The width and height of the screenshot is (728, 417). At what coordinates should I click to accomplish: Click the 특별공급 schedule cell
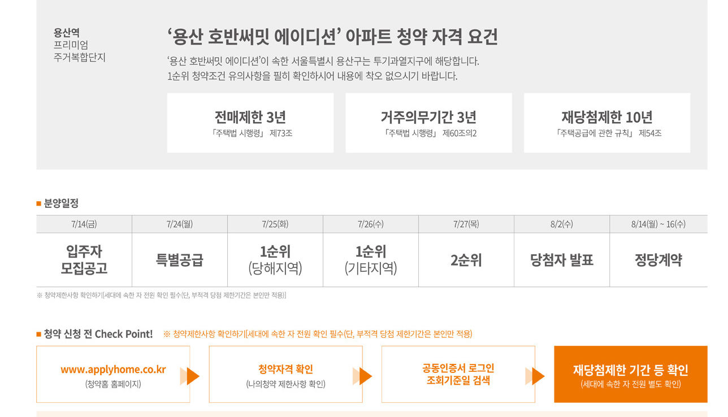coord(180,260)
